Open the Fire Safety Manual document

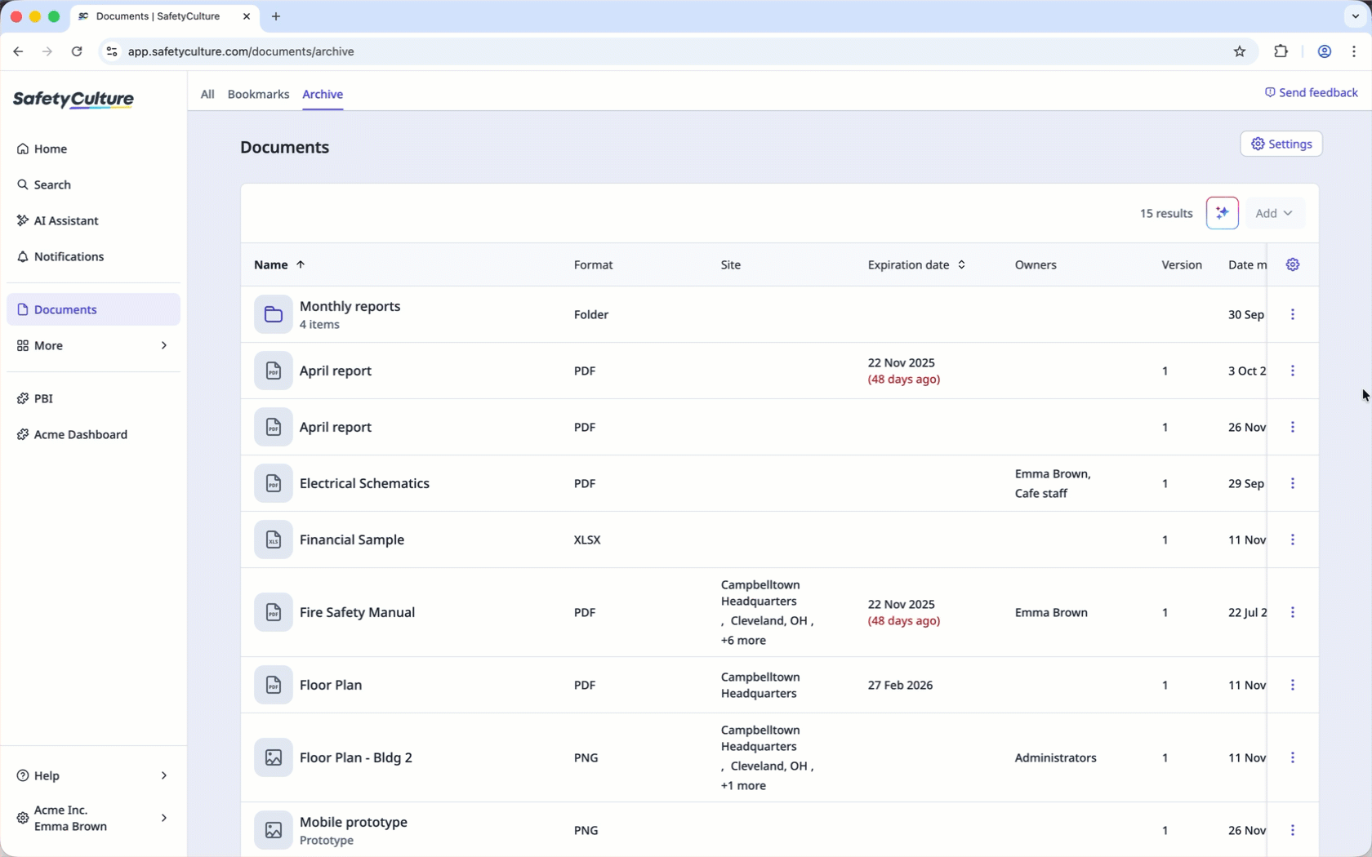(x=357, y=612)
